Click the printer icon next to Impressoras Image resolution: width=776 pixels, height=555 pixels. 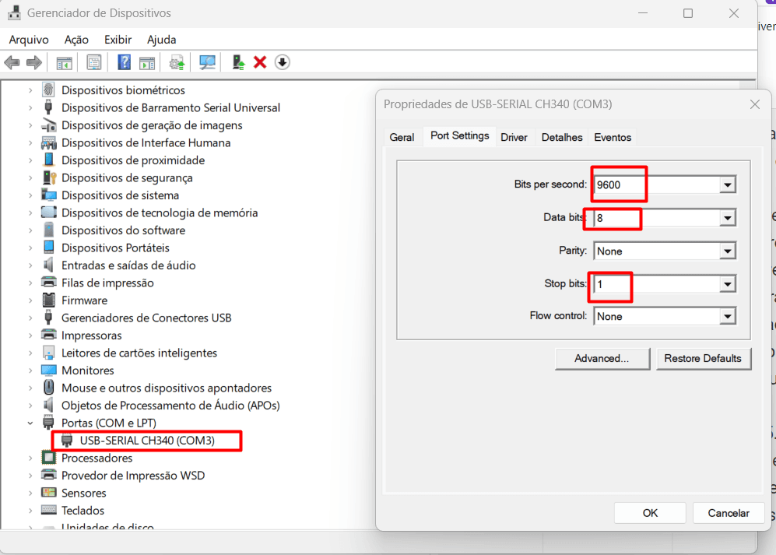(x=47, y=335)
